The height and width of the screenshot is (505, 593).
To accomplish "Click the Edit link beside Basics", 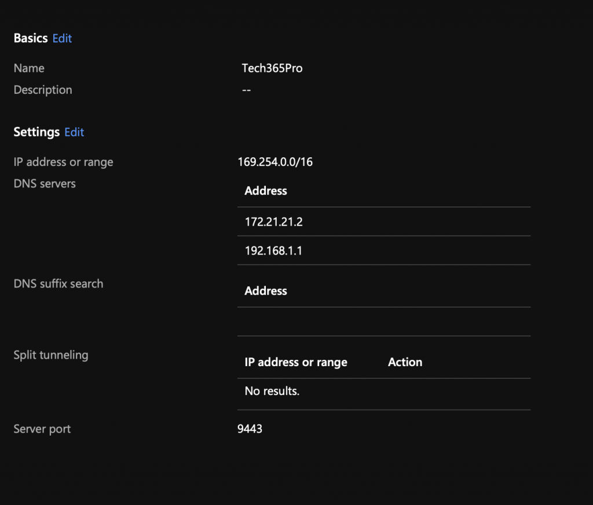I will (x=62, y=38).
